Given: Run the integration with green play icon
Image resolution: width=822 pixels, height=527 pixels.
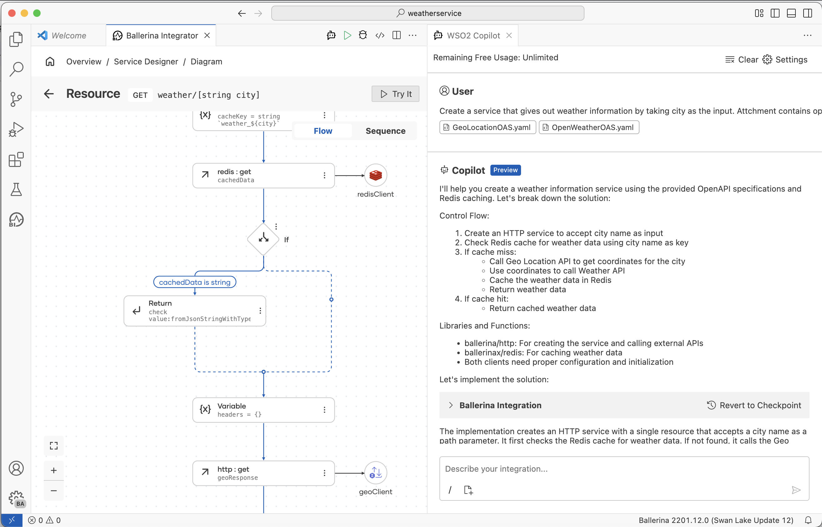Looking at the screenshot, I should point(348,35).
